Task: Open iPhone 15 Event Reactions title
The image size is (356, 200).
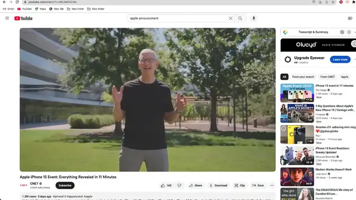Action: pyautogui.click(x=333, y=151)
